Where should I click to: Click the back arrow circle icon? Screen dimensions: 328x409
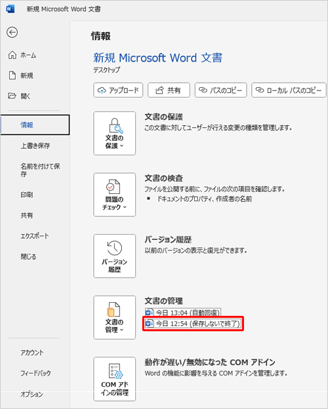click(12, 32)
